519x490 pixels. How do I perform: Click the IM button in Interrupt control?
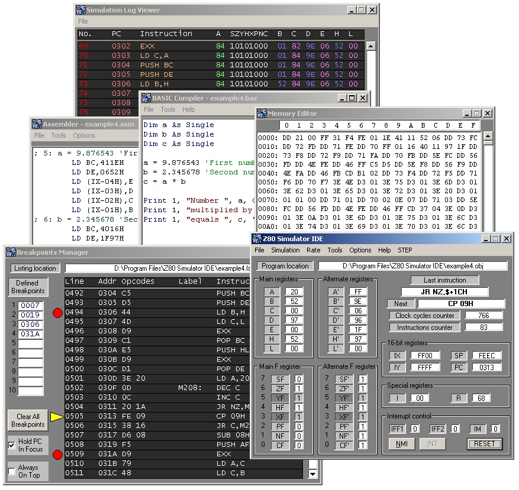pos(478,429)
